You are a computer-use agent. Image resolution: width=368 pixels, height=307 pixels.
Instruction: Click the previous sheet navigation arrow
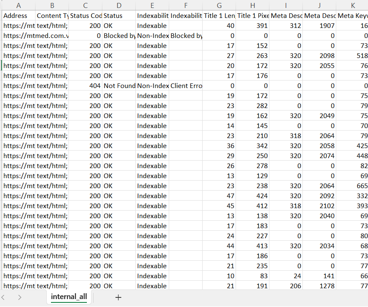(x=3, y=297)
